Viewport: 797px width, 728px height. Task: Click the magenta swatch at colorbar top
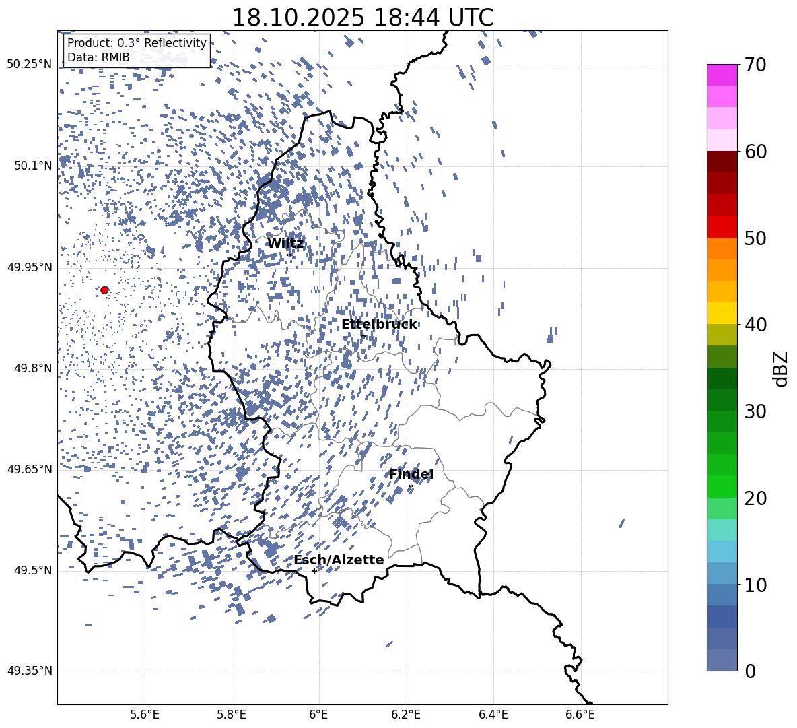[722, 75]
